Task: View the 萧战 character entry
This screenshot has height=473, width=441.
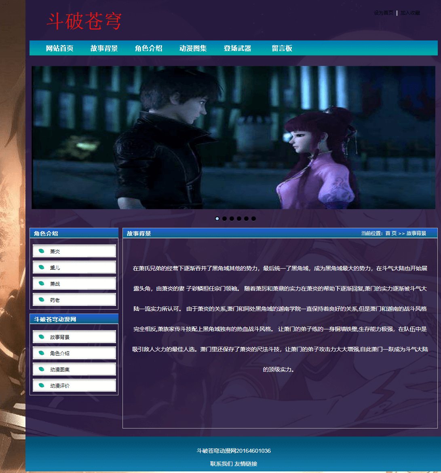Action: (74, 284)
